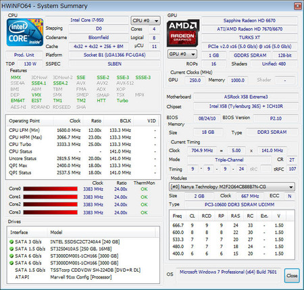Click the 18 GB memory size field
The width and height of the screenshot is (304, 290).
pyautogui.click(x=208, y=132)
